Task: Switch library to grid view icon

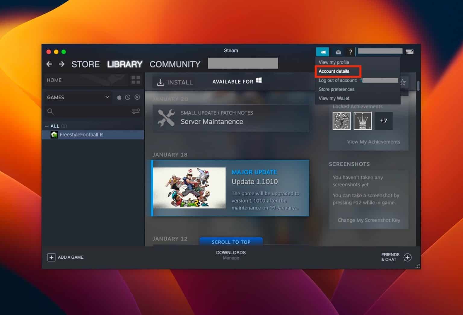Action: (x=136, y=80)
